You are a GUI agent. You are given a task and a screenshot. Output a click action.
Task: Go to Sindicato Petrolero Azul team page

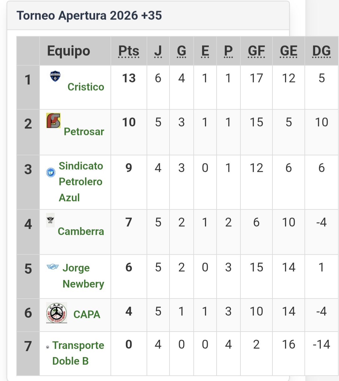[81, 182]
